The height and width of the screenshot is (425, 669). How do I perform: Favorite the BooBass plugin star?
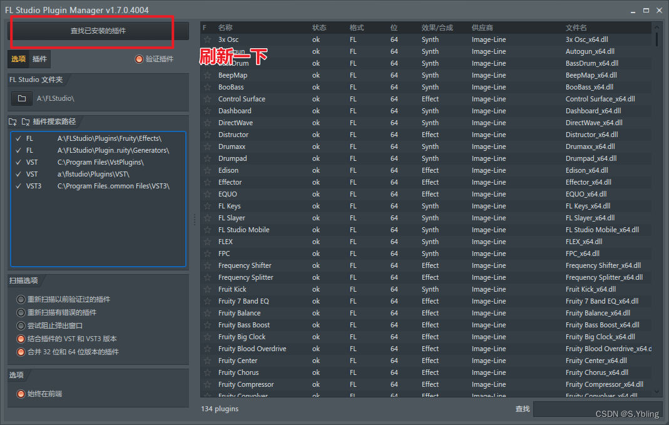pos(207,87)
